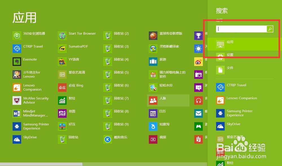
Task: Open the 日历 calendar app
Action: pos(157,113)
